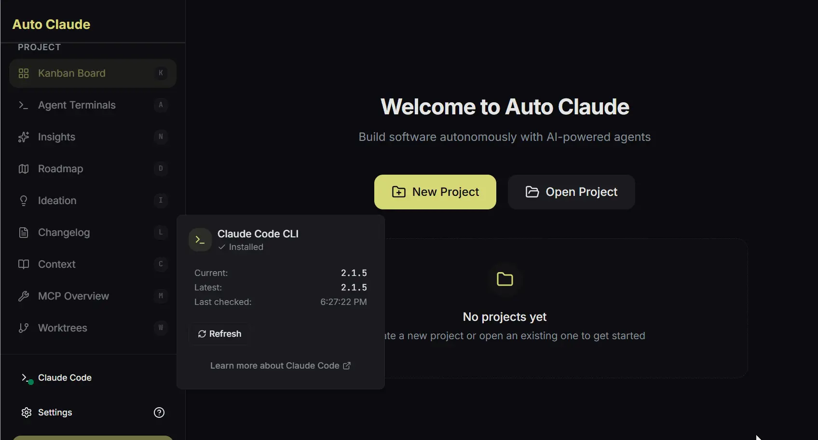Open the Insights sidebar item
This screenshot has width=818, height=440.
coord(57,137)
